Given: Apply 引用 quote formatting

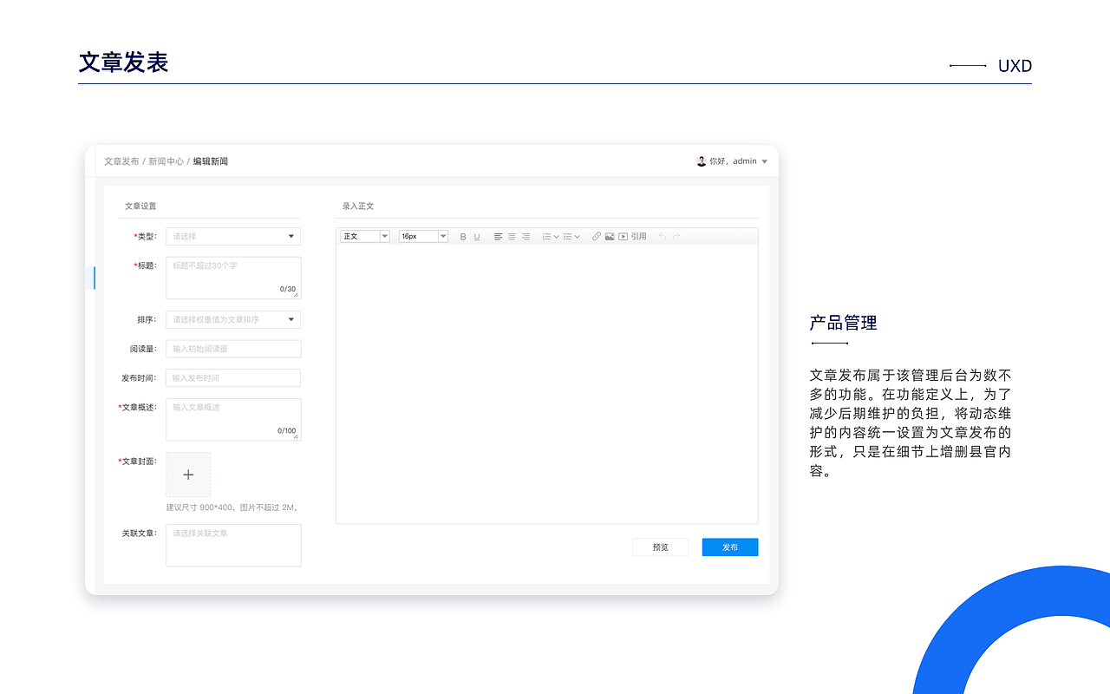Looking at the screenshot, I should [x=638, y=237].
